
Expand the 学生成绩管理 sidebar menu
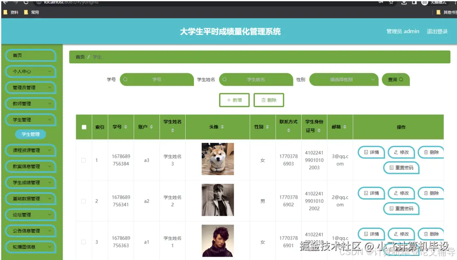pyautogui.click(x=31, y=183)
